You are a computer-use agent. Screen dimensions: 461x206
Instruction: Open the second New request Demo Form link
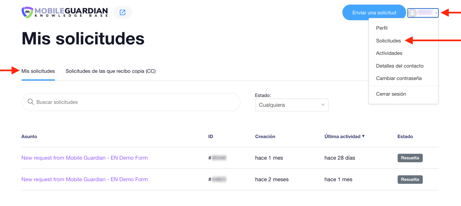tap(84, 180)
